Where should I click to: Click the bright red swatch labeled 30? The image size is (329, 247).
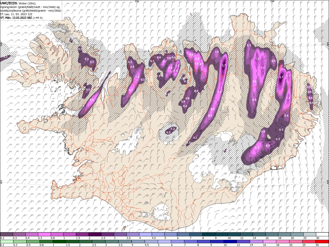pyautogui.click(x=322, y=242)
